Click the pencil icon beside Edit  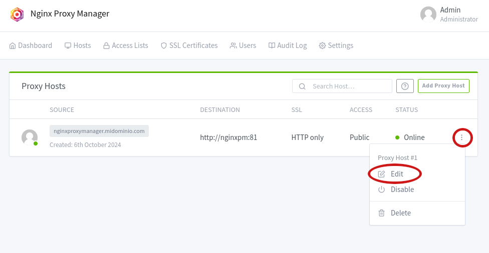point(381,174)
